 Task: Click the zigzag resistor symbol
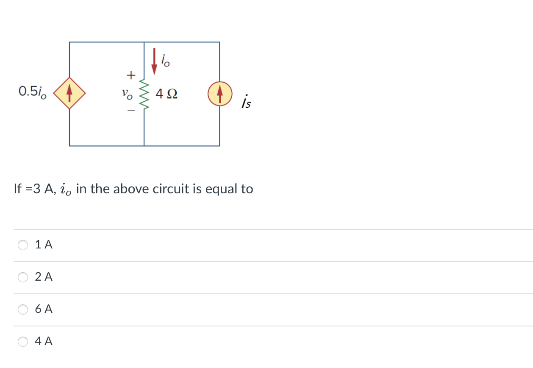(x=144, y=94)
